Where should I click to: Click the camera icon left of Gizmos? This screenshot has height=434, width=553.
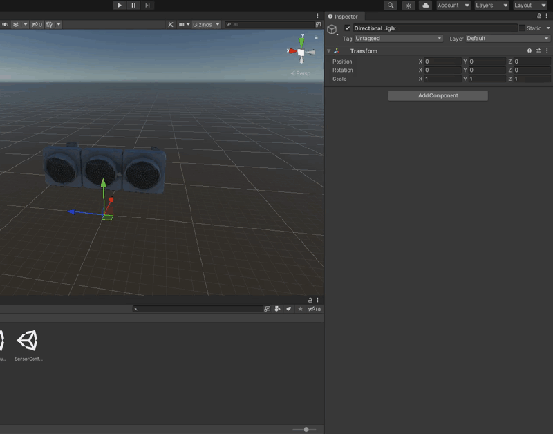(x=181, y=23)
